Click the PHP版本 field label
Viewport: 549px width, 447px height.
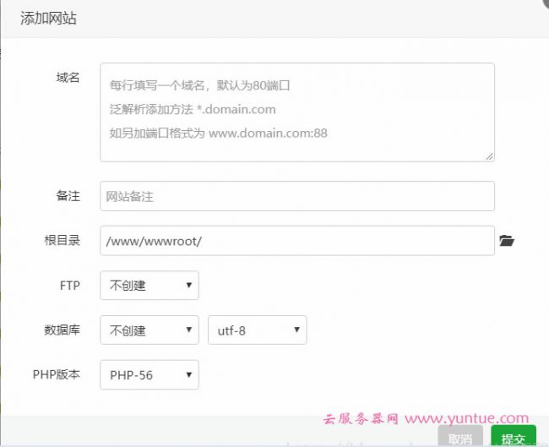57,375
